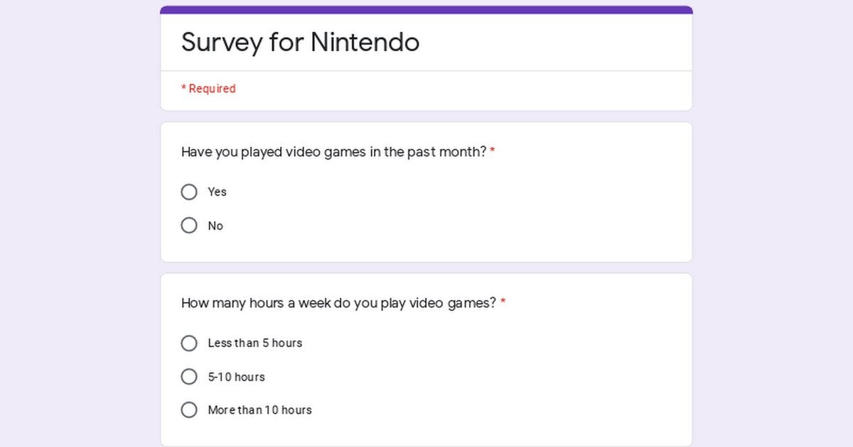Click the purple accent bar atop the form
Image resolution: width=853 pixels, height=447 pixels.
tap(426, 10)
